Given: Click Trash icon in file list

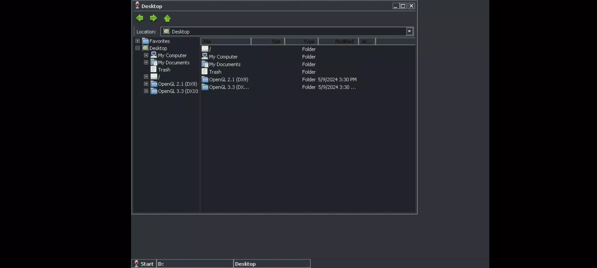Looking at the screenshot, I should coord(204,71).
